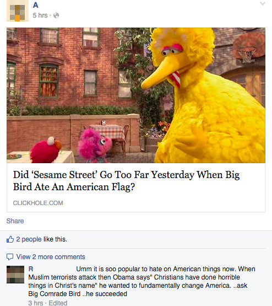Open commenter R's profile name
The height and width of the screenshot is (306, 272).
coord(31,269)
